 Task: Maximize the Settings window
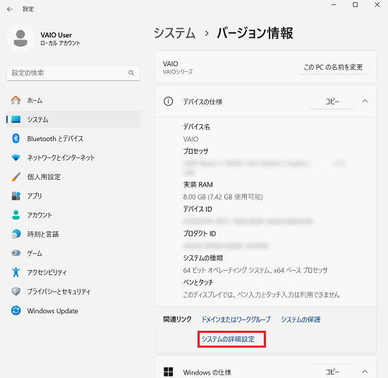tap(355, 5)
